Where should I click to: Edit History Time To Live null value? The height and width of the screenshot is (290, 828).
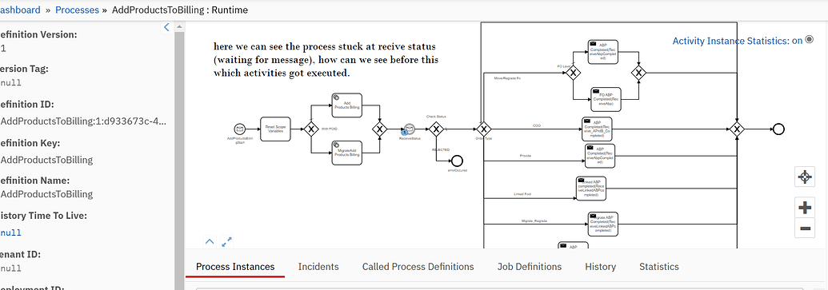pos(10,232)
